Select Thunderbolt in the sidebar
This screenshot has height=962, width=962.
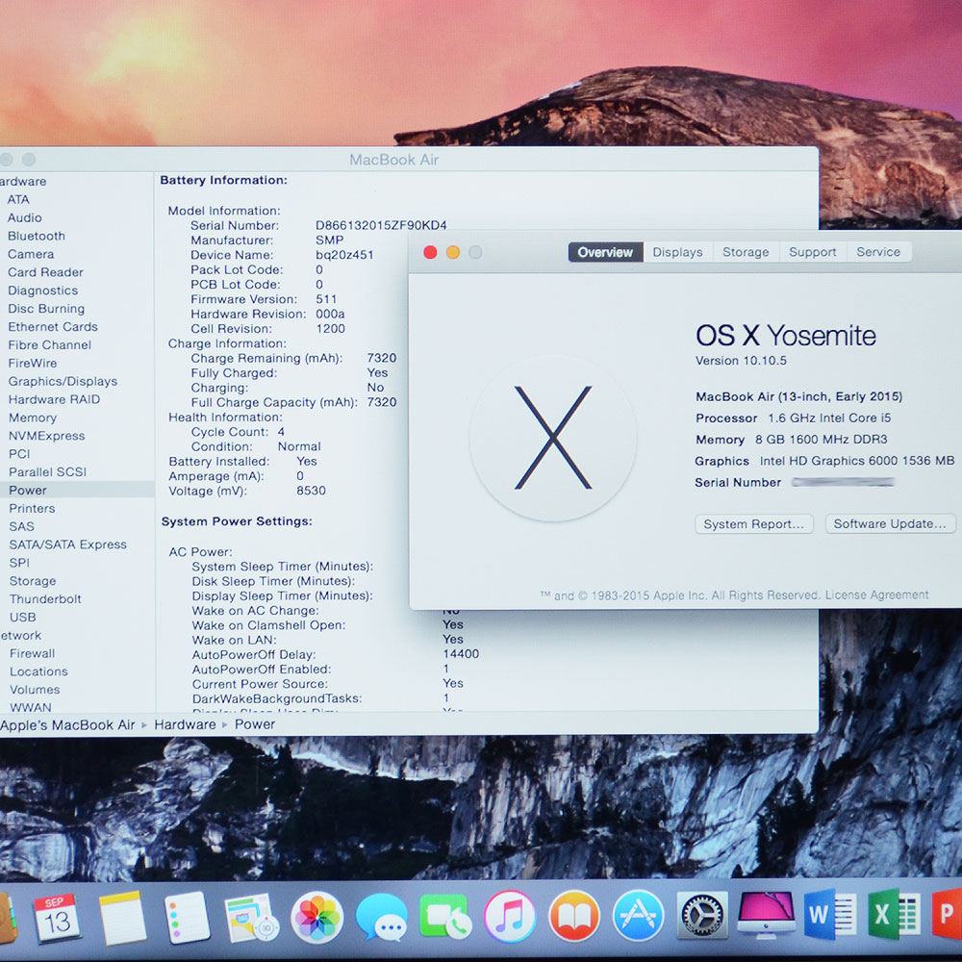coord(45,598)
